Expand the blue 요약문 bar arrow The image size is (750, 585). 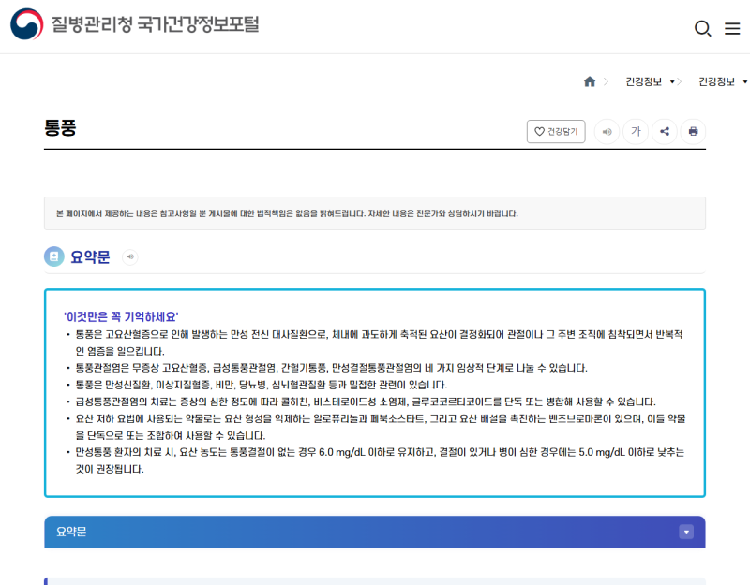click(686, 532)
